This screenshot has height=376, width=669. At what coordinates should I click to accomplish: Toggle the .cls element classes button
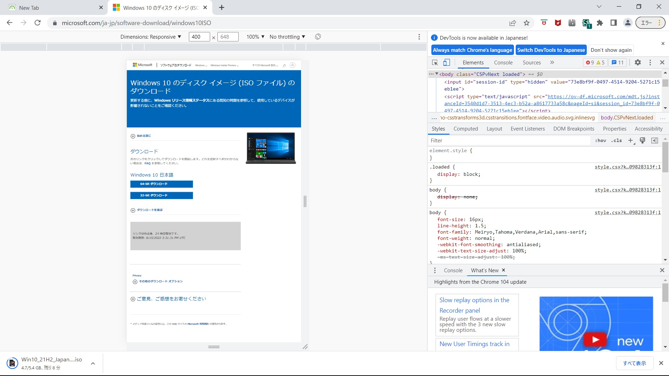616,140
